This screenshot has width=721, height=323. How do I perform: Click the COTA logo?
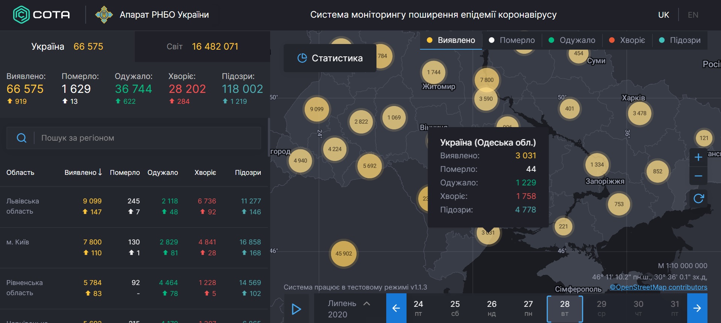[x=42, y=15]
